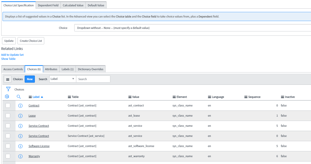Switch to the Access Controls tab
The height and width of the screenshot is (164, 311).
[13, 69]
